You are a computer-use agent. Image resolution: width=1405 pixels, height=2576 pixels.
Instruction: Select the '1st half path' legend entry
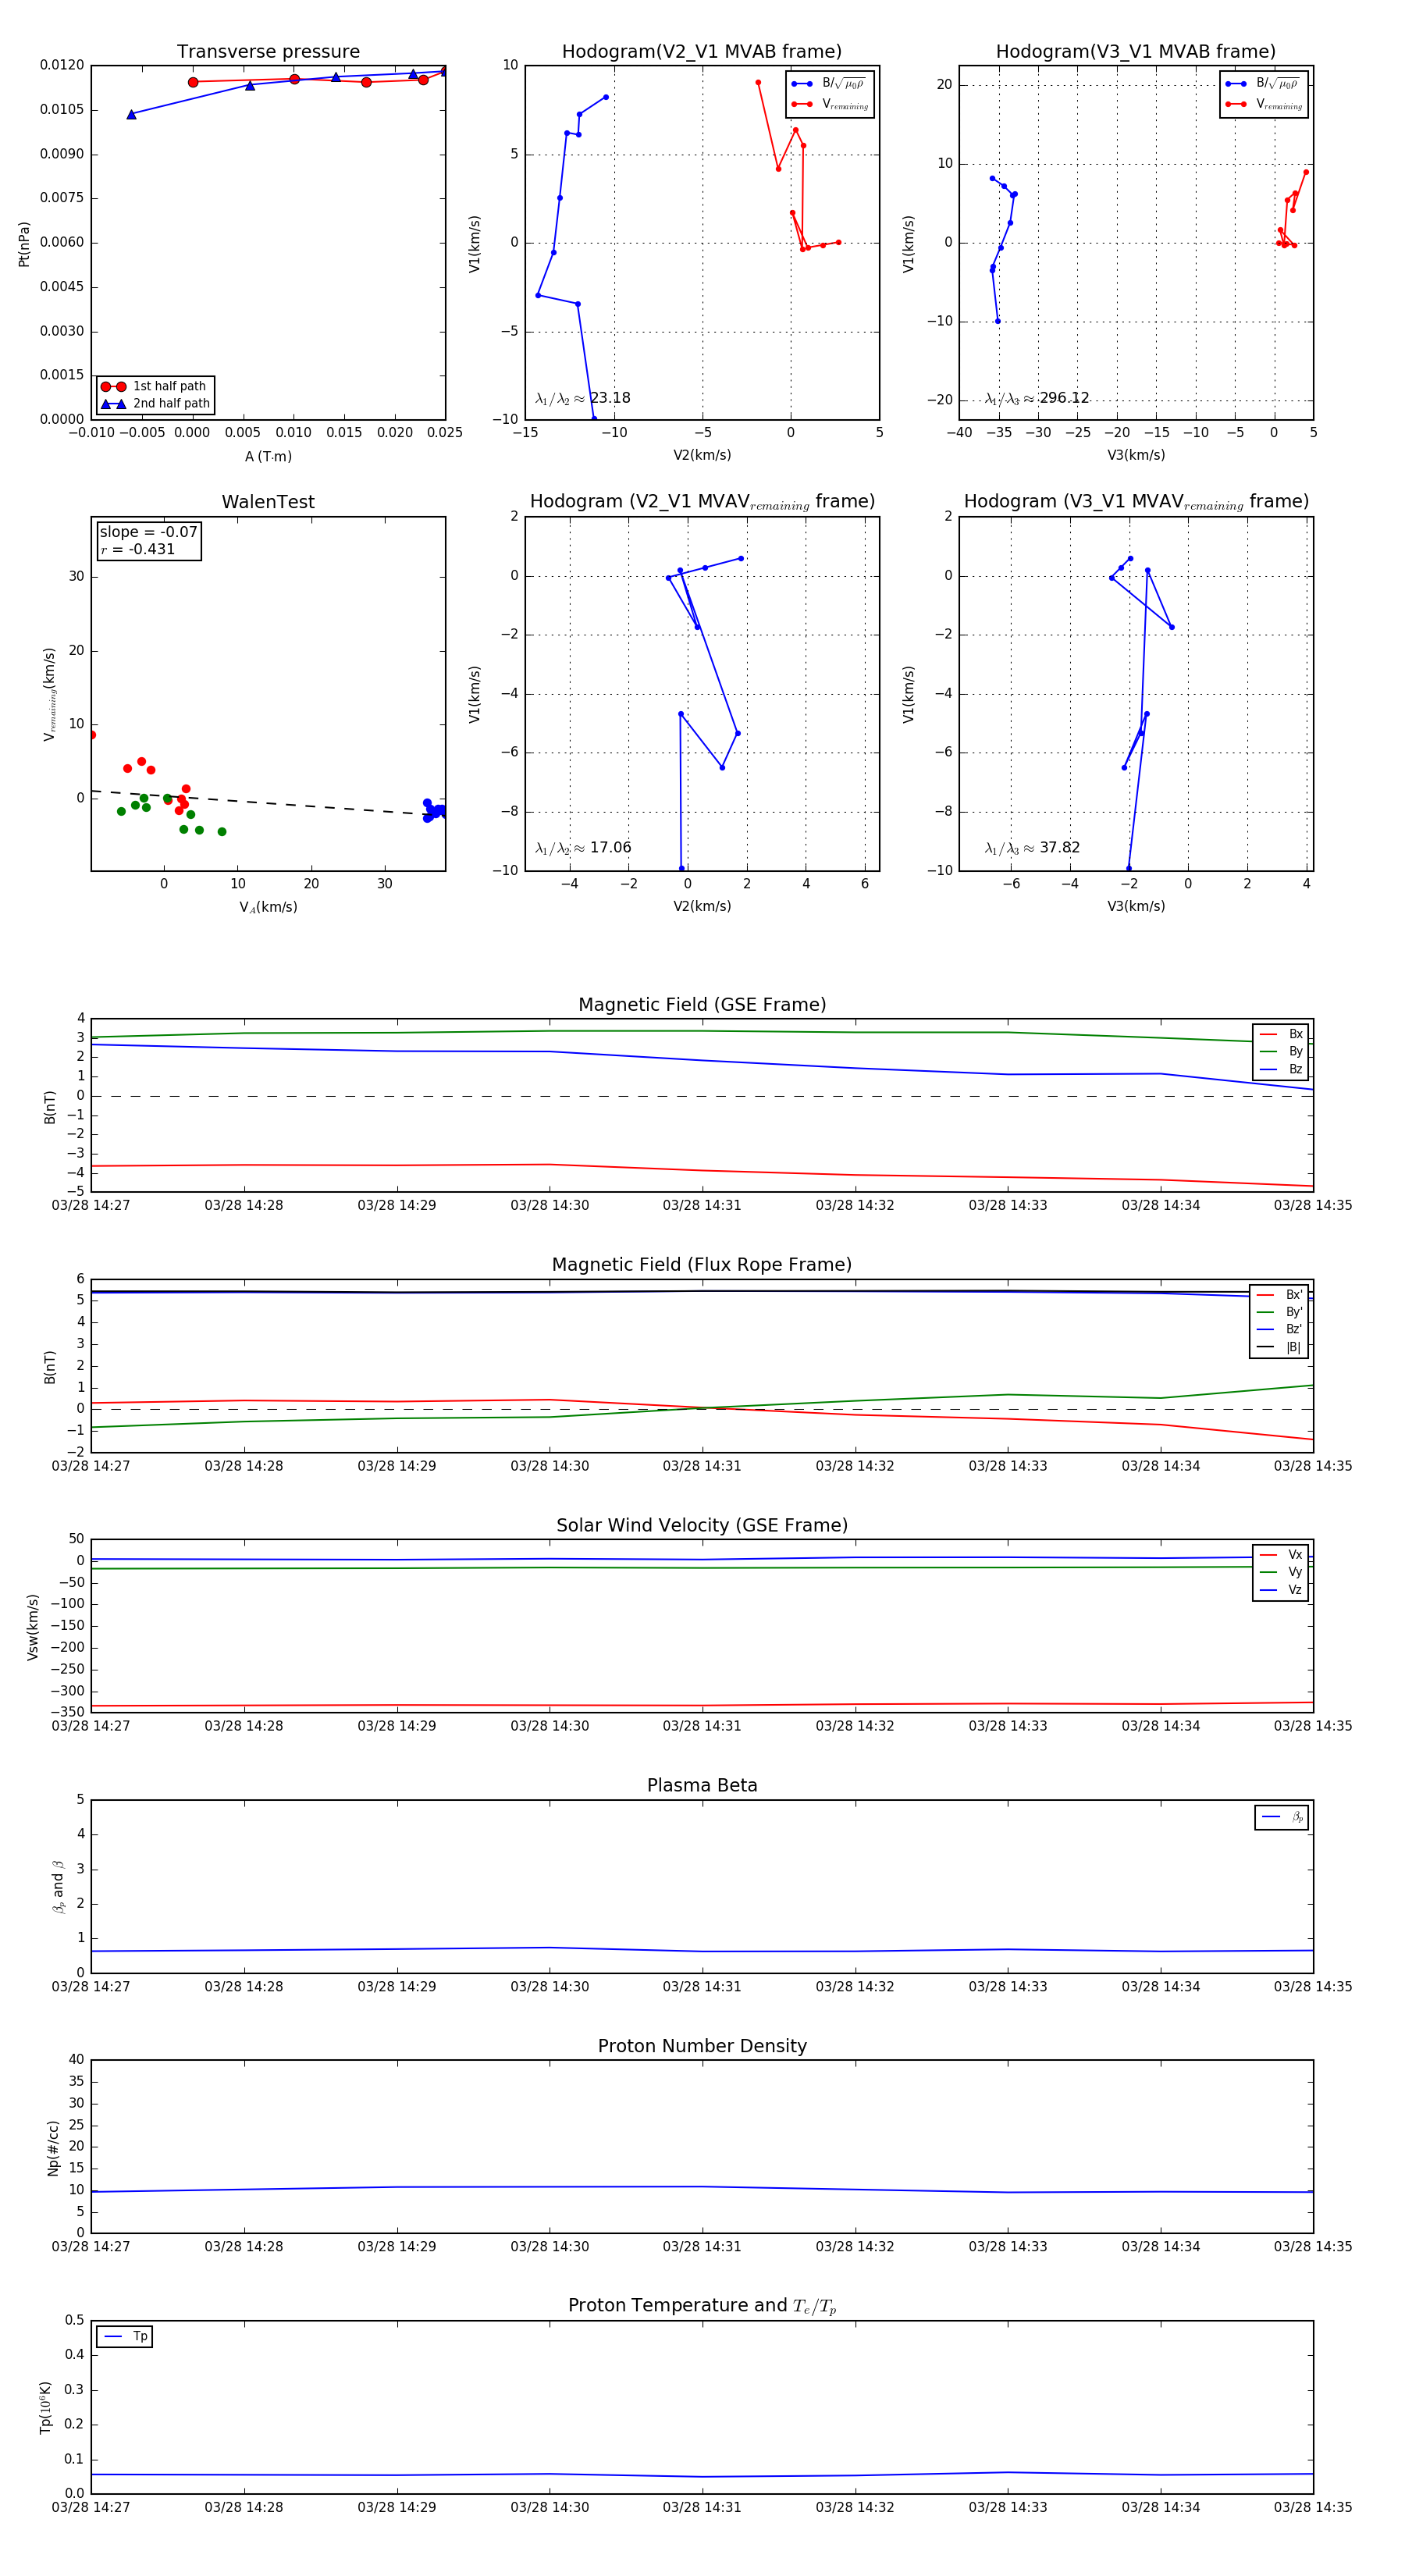pos(154,386)
